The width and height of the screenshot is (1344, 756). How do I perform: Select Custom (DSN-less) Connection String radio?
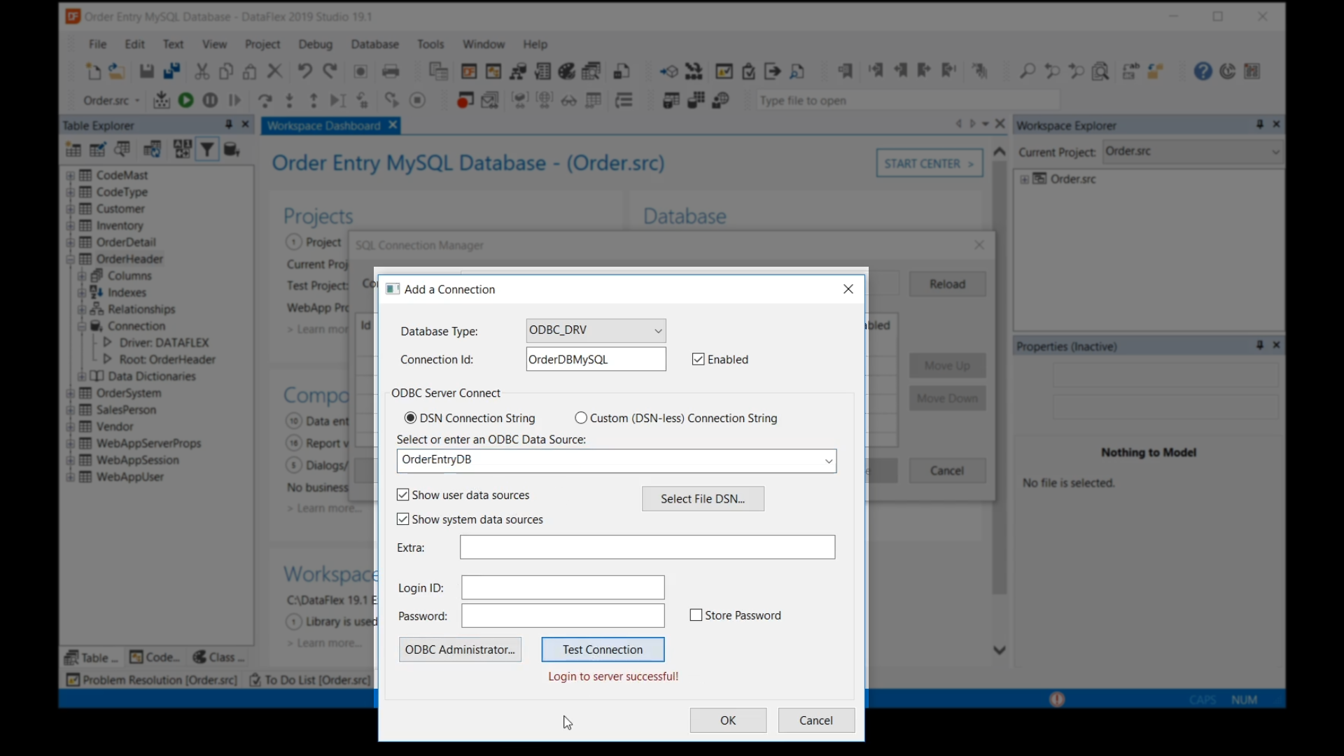click(581, 418)
